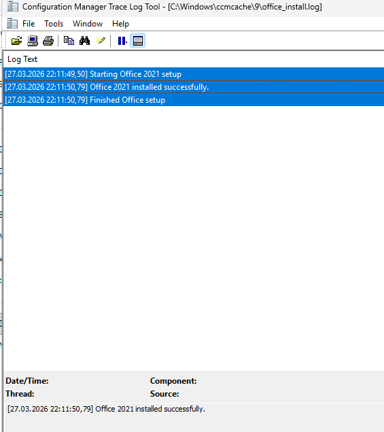This screenshot has height=432, width=384.
Task: Open the Tools menu
Action: coord(54,24)
